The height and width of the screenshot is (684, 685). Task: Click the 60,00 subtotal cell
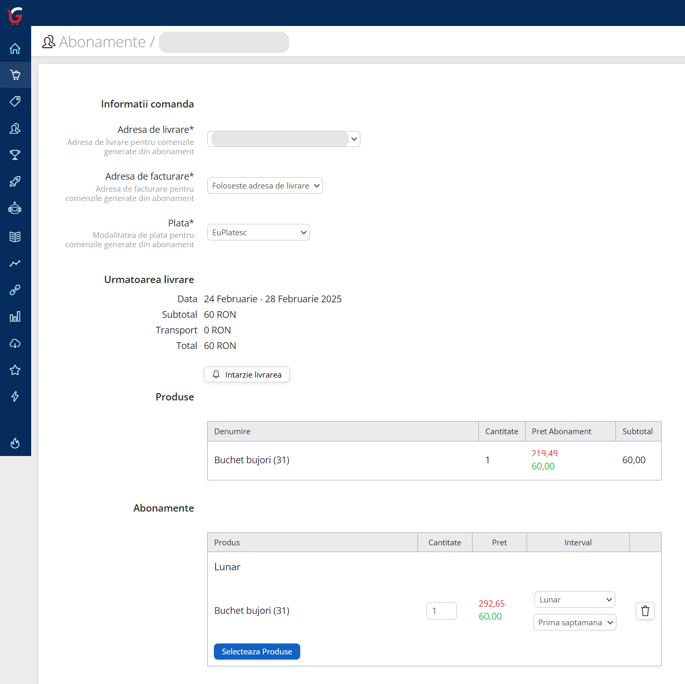(634, 460)
